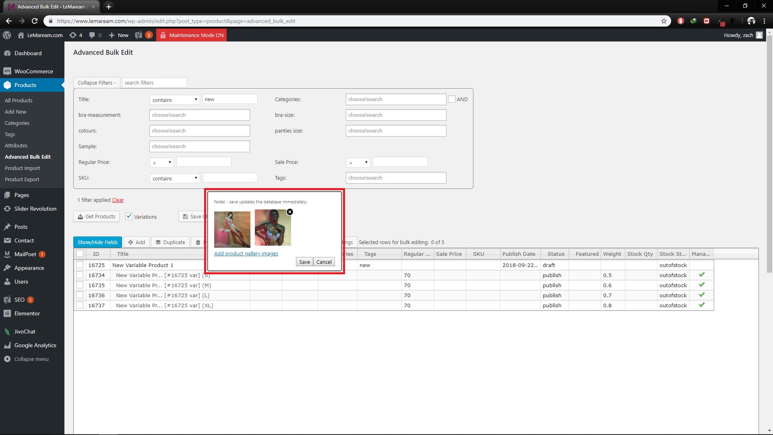Screen dimensions: 773x435
Task: Click the Tags choose/search field
Action: coord(396,178)
